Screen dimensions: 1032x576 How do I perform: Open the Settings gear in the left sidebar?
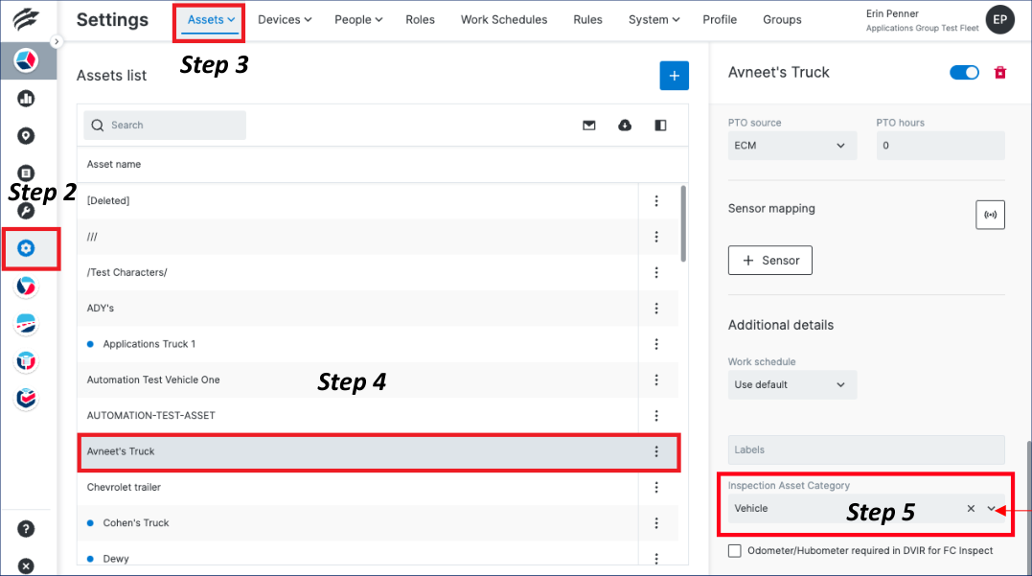coord(26,248)
